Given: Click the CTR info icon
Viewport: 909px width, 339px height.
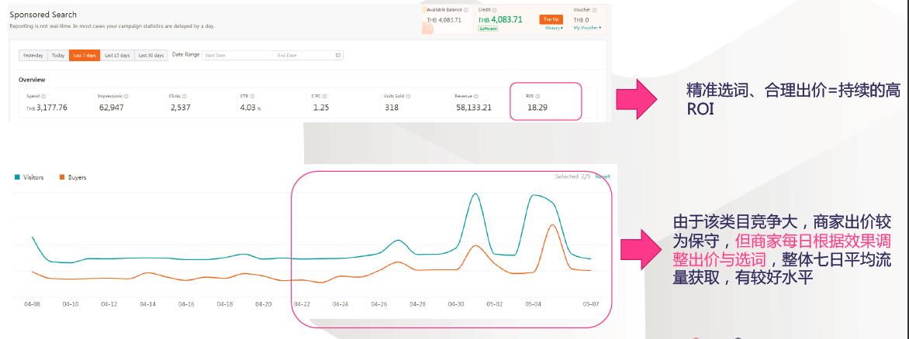Looking at the screenshot, I should point(253,96).
